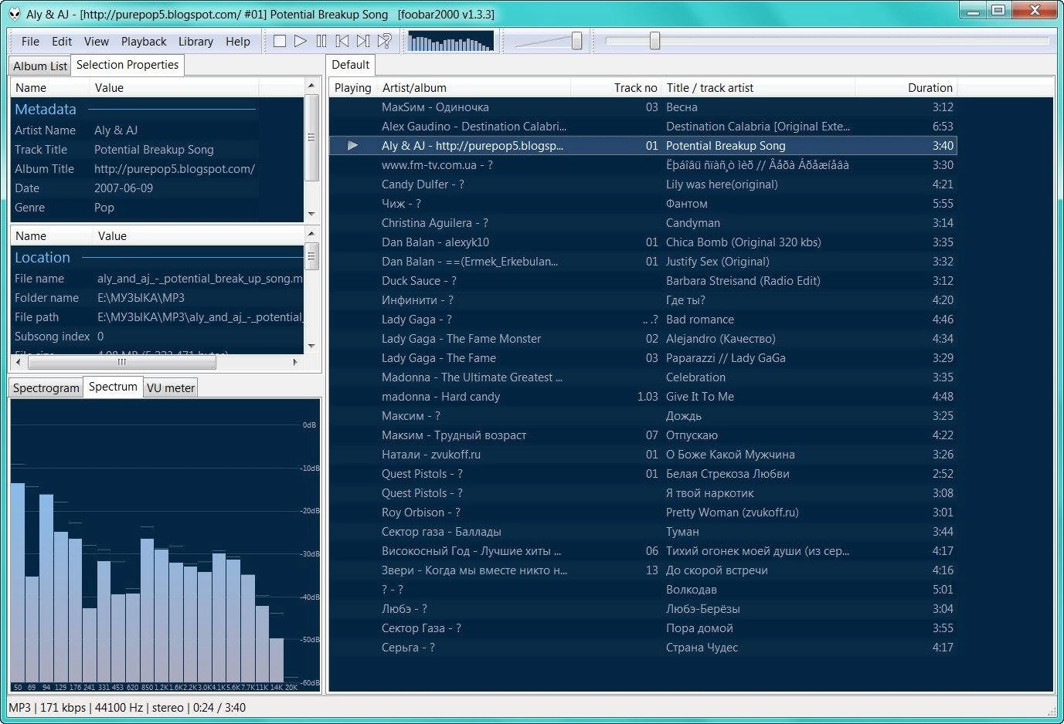Viewport: 1064px width, 724px height.
Task: Click the mini spectrum visualization in toolbar
Action: 450,41
